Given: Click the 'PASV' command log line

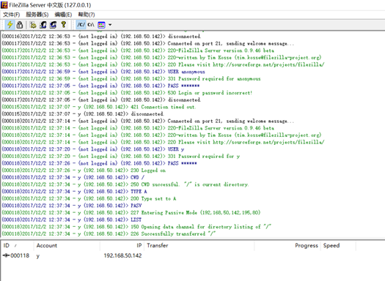Looking at the screenshot, I should pos(72,206).
